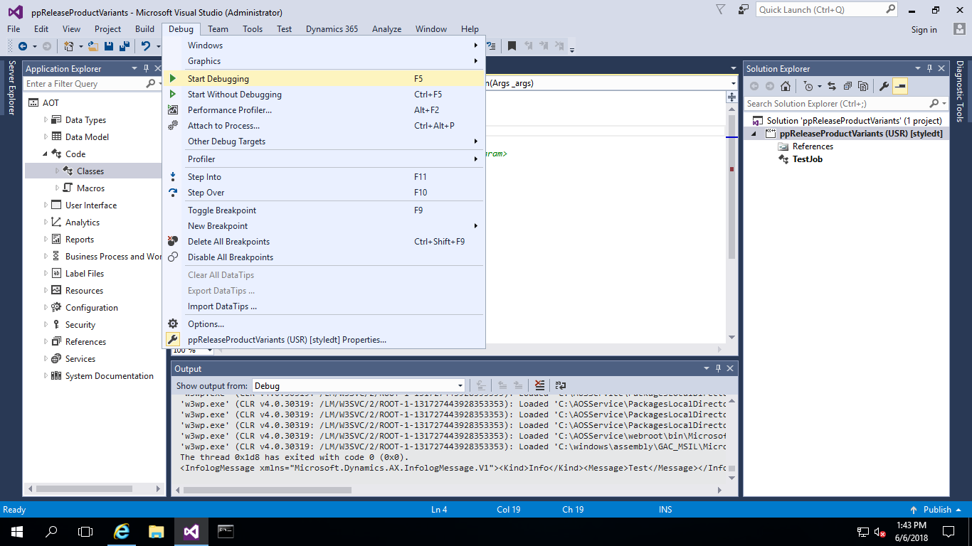972x546 pixels.
Task: Collapse All items in Solution Explorer
Action: point(848,85)
